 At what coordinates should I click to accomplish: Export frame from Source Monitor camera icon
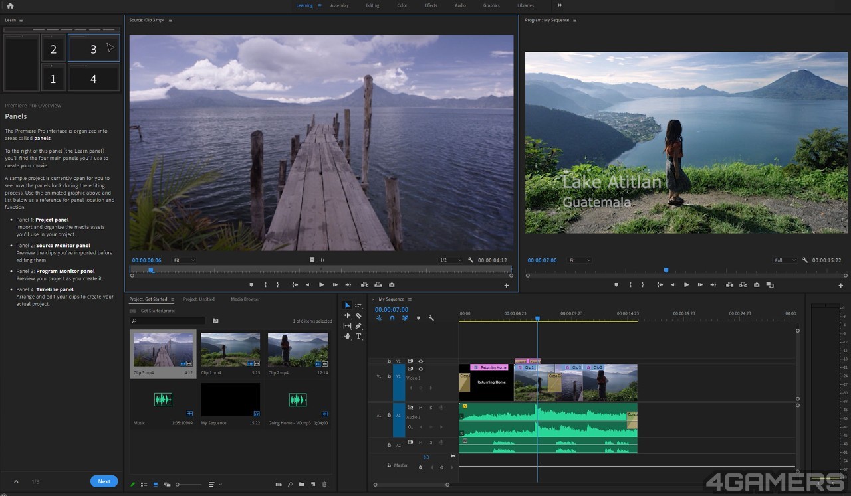coord(392,285)
